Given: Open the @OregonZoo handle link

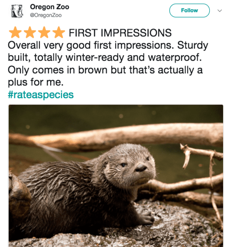Looking at the screenshot, I should coord(46,15).
